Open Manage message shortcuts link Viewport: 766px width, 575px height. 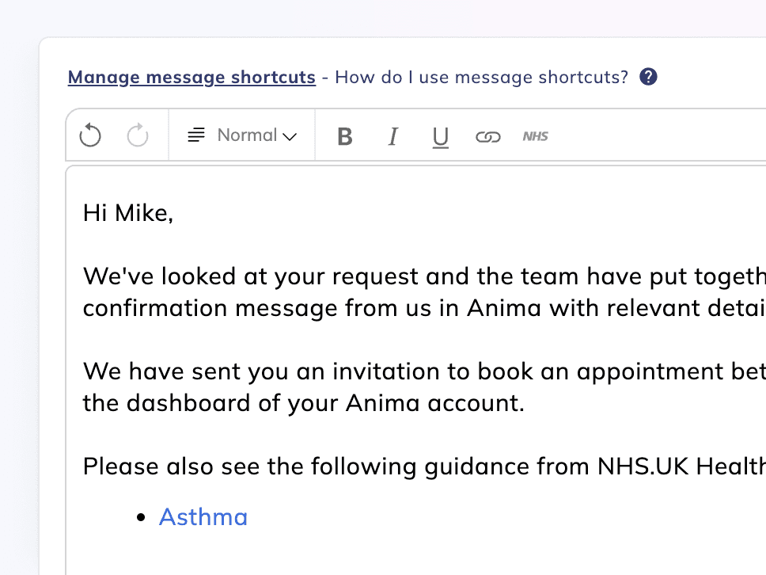(191, 77)
